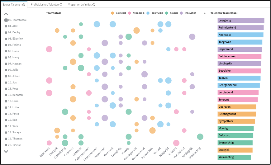Click the Talenten Teamtotaal heading

point(224,13)
